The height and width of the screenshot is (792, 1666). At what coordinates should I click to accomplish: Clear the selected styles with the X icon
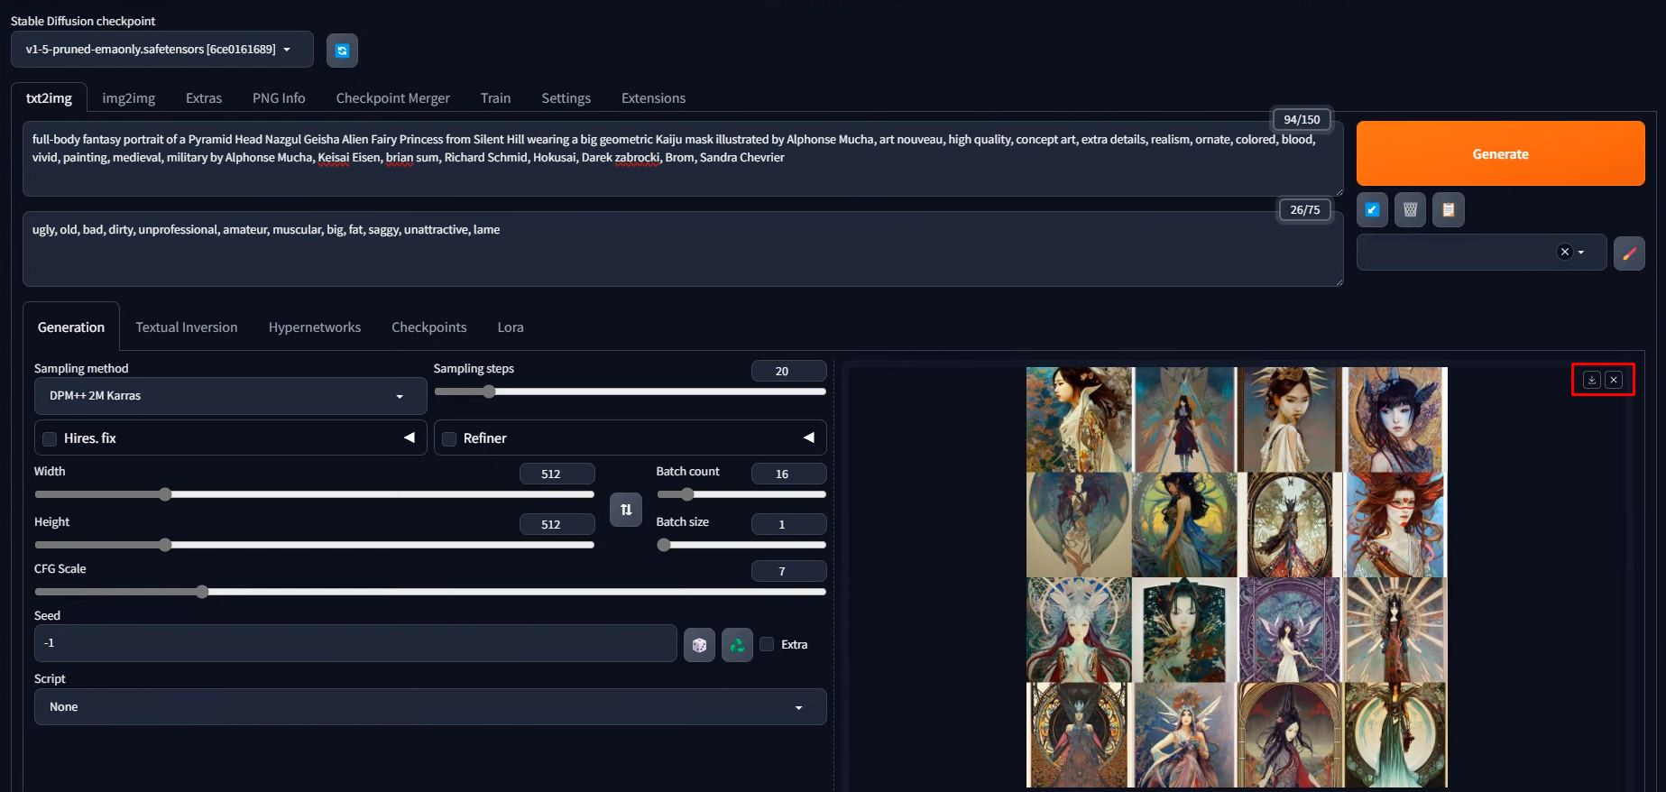[x=1565, y=253]
